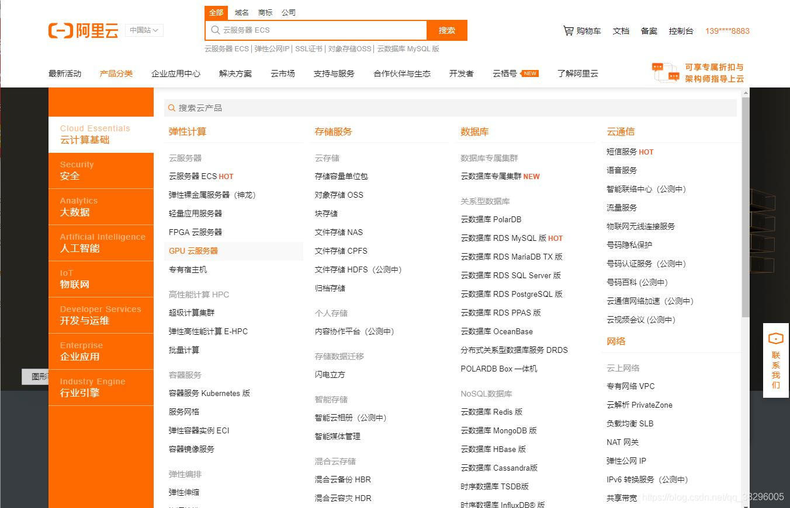
Task: Open 专有网络 VPC link
Action: coord(630,386)
